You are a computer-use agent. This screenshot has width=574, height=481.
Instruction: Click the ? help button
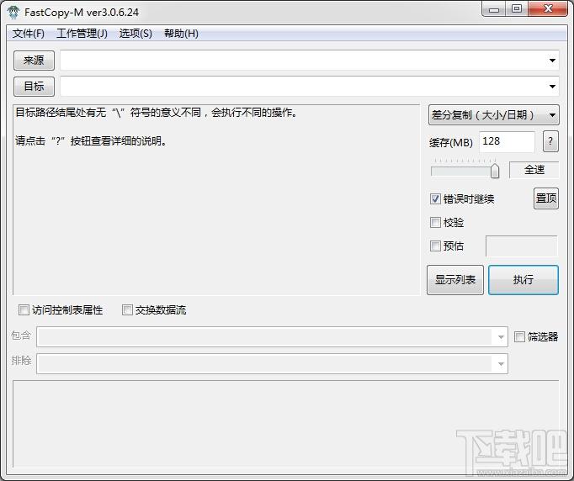pyautogui.click(x=550, y=141)
